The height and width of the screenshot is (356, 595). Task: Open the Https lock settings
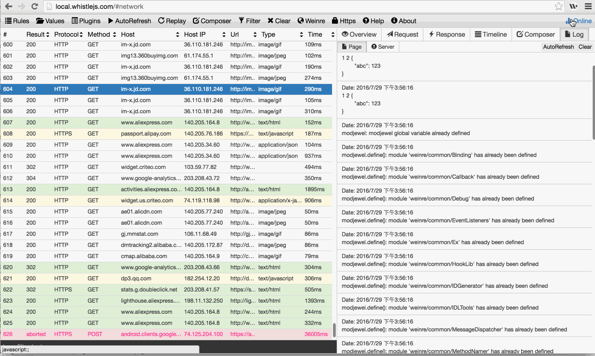coord(335,21)
